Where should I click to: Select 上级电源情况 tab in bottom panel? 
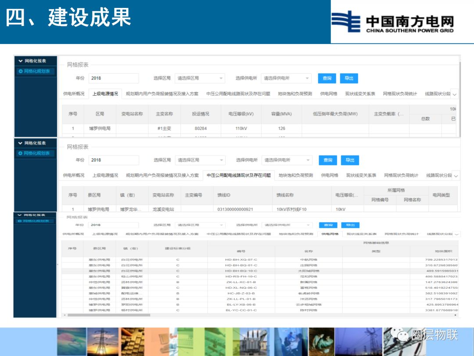click(105, 234)
